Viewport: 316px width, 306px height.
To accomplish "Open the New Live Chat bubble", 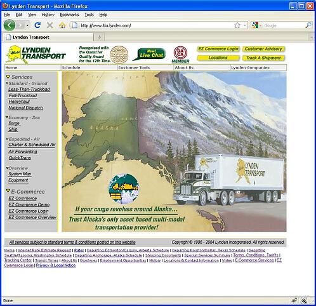I will pos(150,54).
